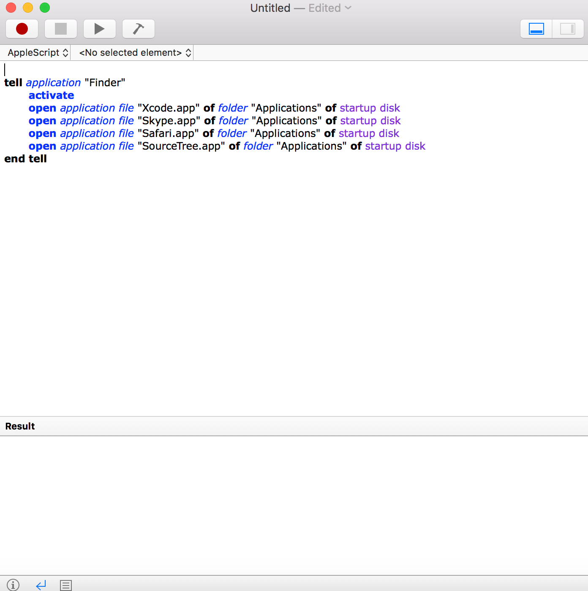The image size is (588, 591).
Task: Click 'startup disk' on the SourceTree line
Action: point(395,146)
